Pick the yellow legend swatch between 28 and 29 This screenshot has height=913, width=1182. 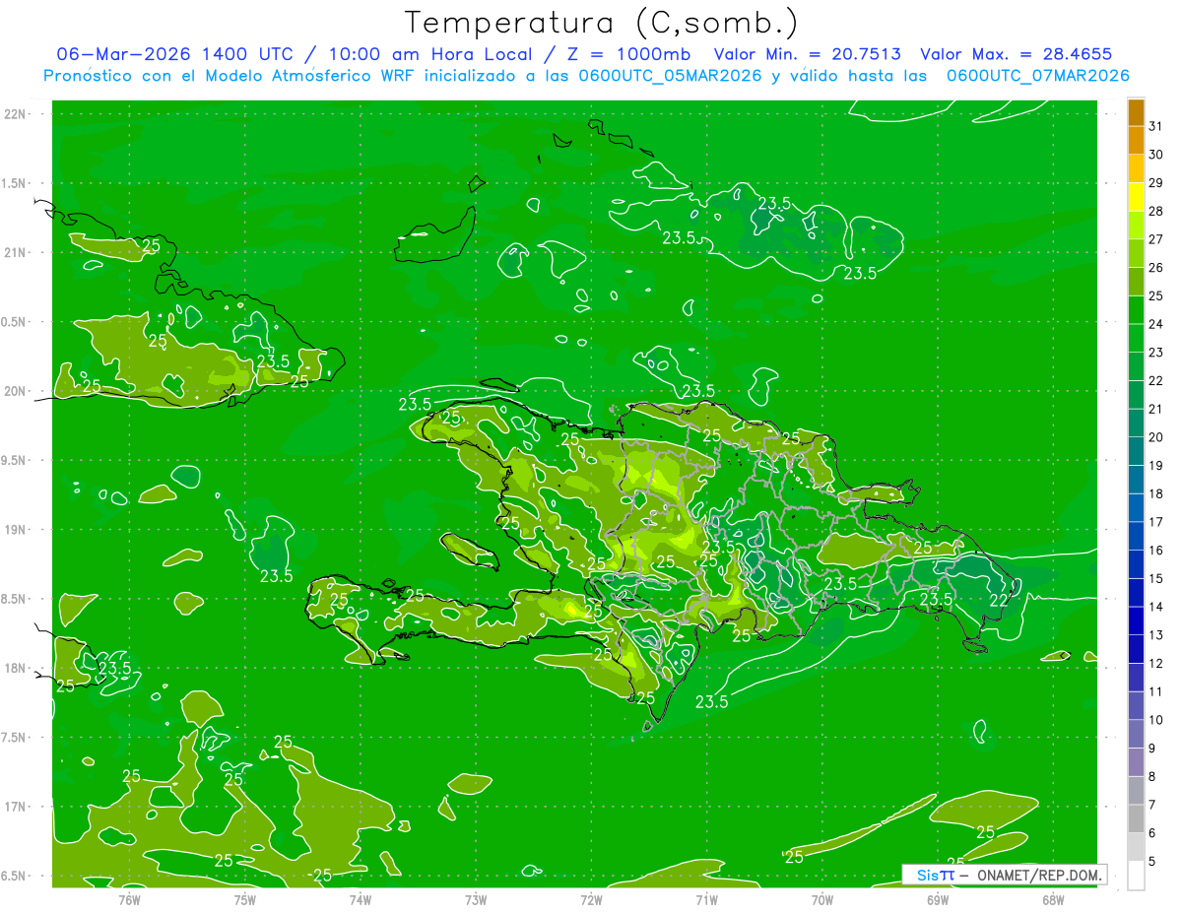pyautogui.click(x=1136, y=197)
